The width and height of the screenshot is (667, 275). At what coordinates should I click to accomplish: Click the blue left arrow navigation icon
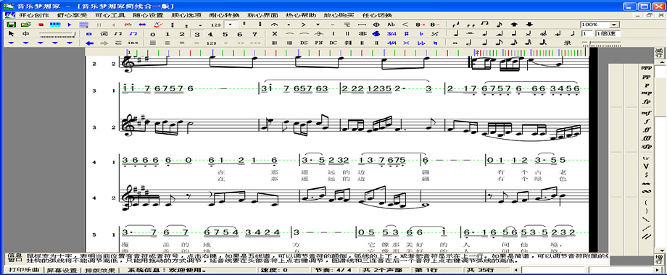(89, 43)
